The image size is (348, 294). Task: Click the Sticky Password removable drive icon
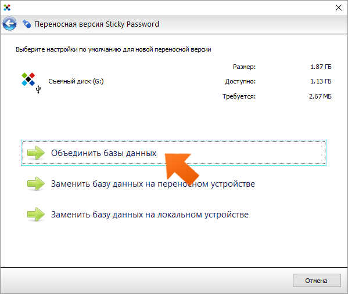coord(28,79)
